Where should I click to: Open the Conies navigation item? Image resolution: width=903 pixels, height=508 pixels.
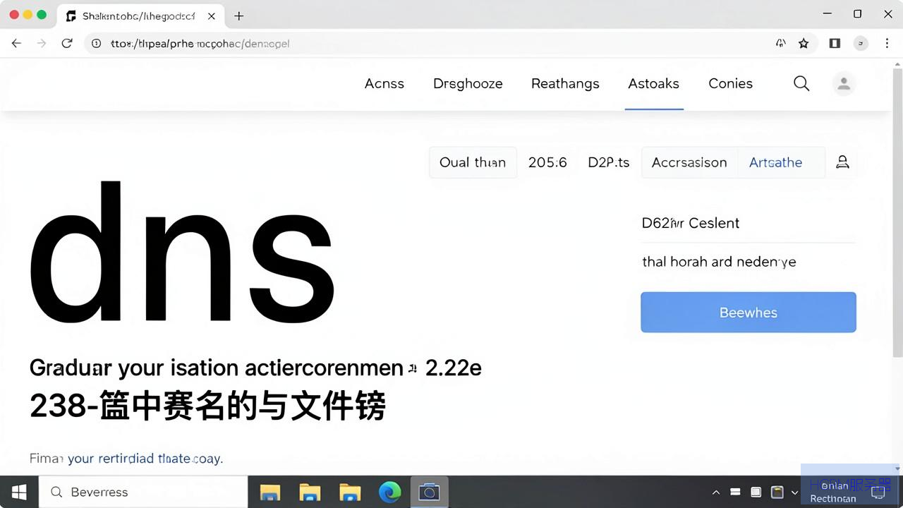730,83
